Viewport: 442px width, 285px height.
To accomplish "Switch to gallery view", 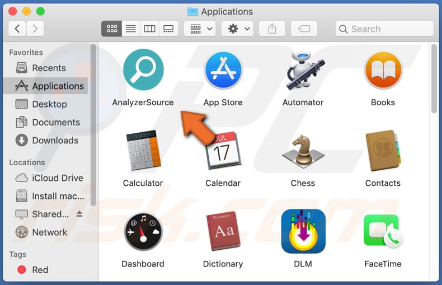I will click(x=168, y=29).
